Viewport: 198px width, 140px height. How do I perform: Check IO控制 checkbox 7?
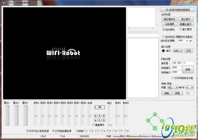click(120, 131)
